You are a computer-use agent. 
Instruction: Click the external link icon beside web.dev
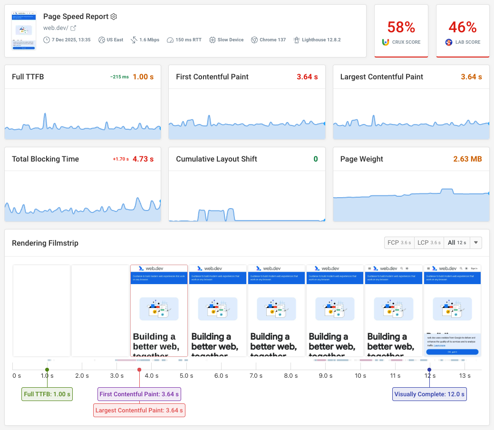[72, 28]
